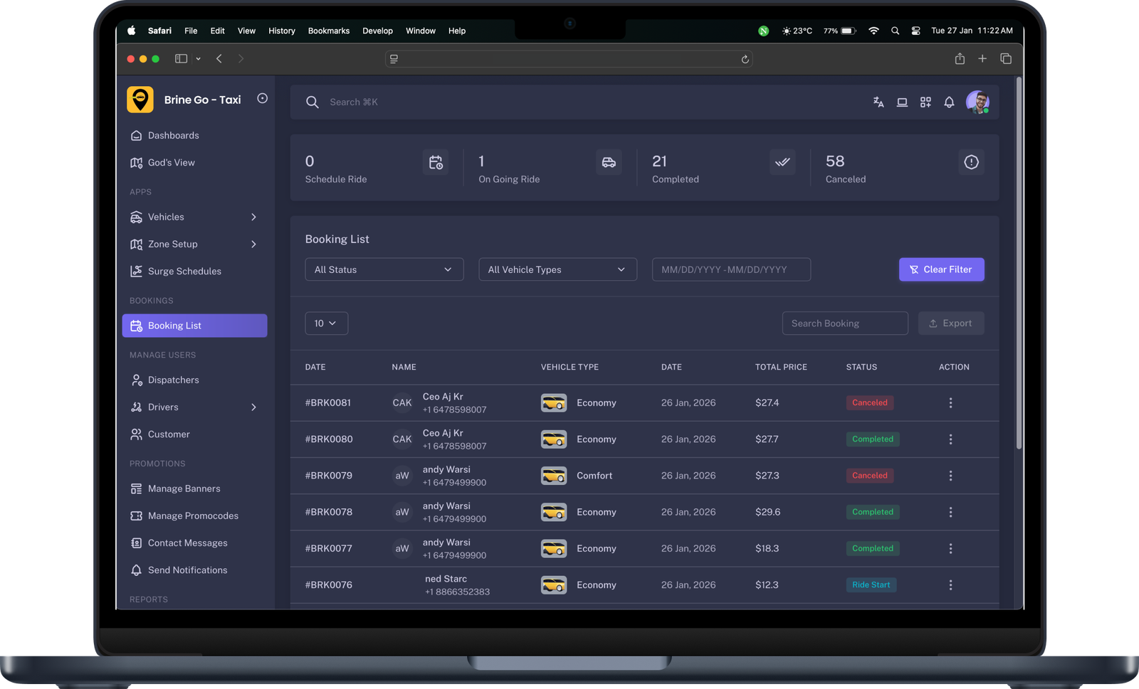Click the Export button
This screenshot has width=1139, height=689.
(x=951, y=324)
